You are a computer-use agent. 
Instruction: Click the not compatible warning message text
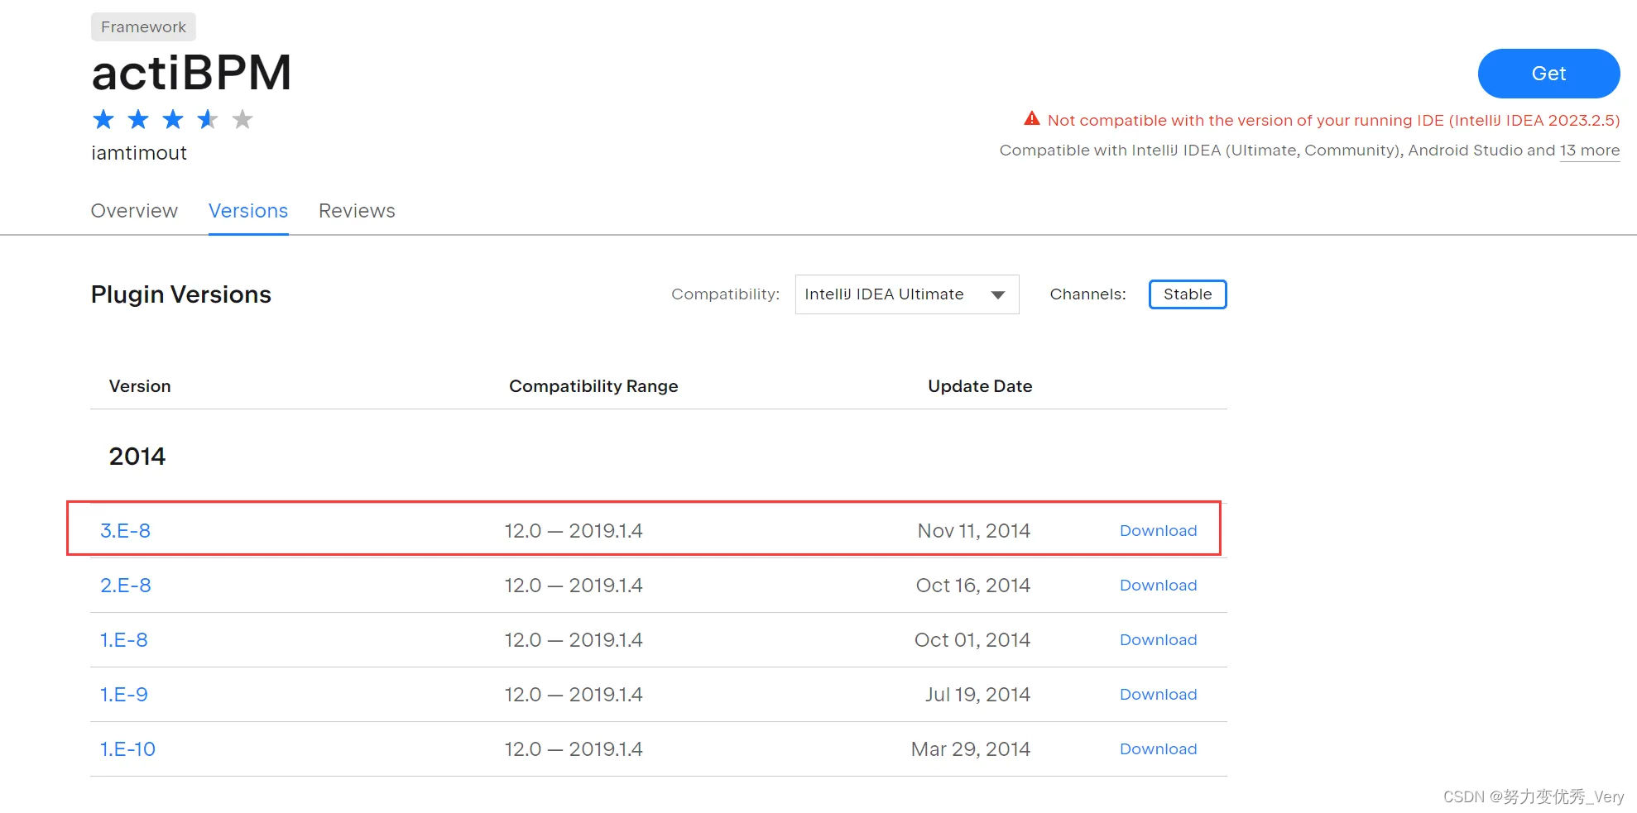tap(1333, 120)
